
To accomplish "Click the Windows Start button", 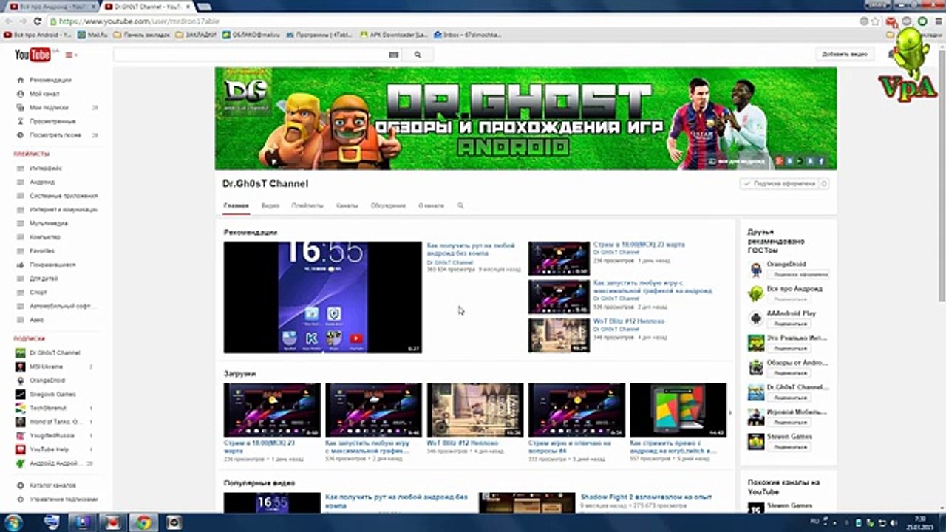I will click(13, 522).
